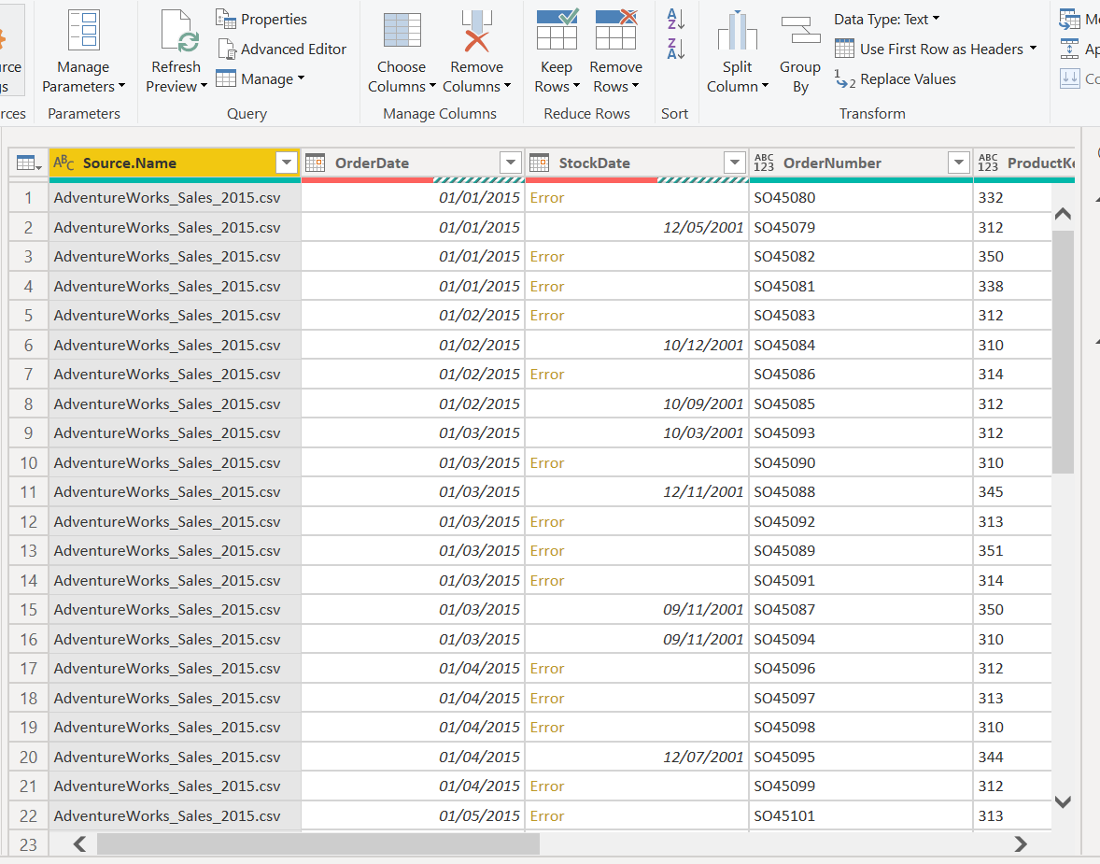Viewport: 1100px width, 864px height.
Task: Click the Keep Rows icon
Action: coord(557,29)
